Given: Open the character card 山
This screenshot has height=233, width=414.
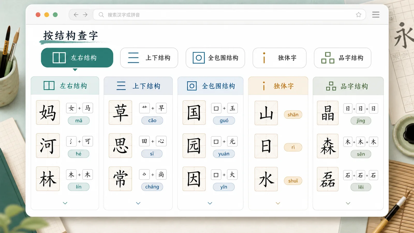Looking at the screenshot, I should point(266,113).
